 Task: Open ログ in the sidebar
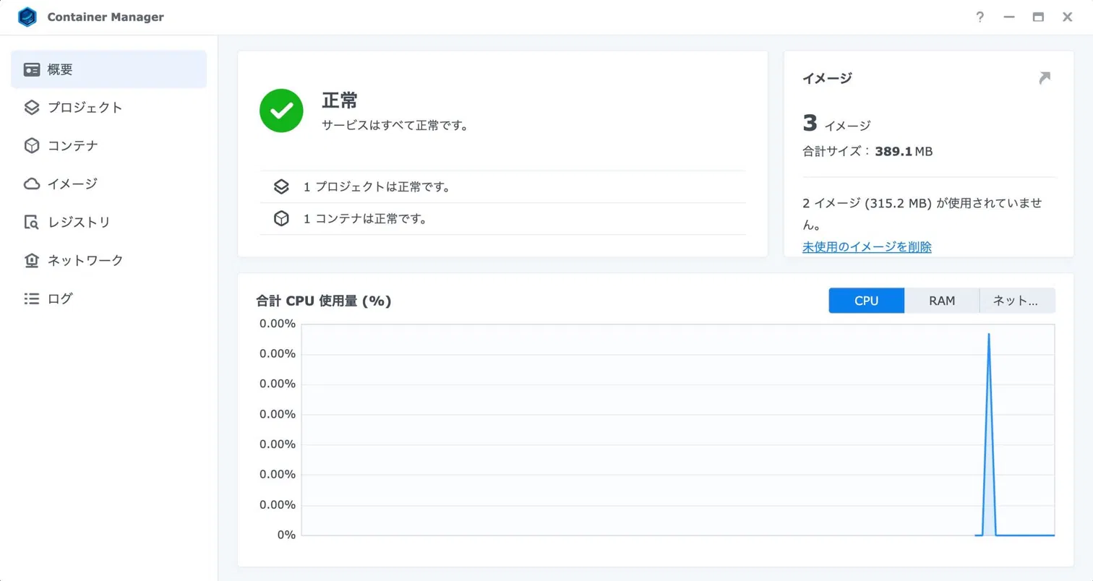pos(108,298)
